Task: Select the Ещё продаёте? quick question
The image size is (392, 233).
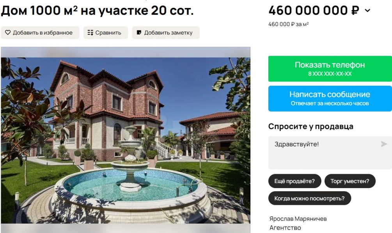Action: click(x=294, y=181)
